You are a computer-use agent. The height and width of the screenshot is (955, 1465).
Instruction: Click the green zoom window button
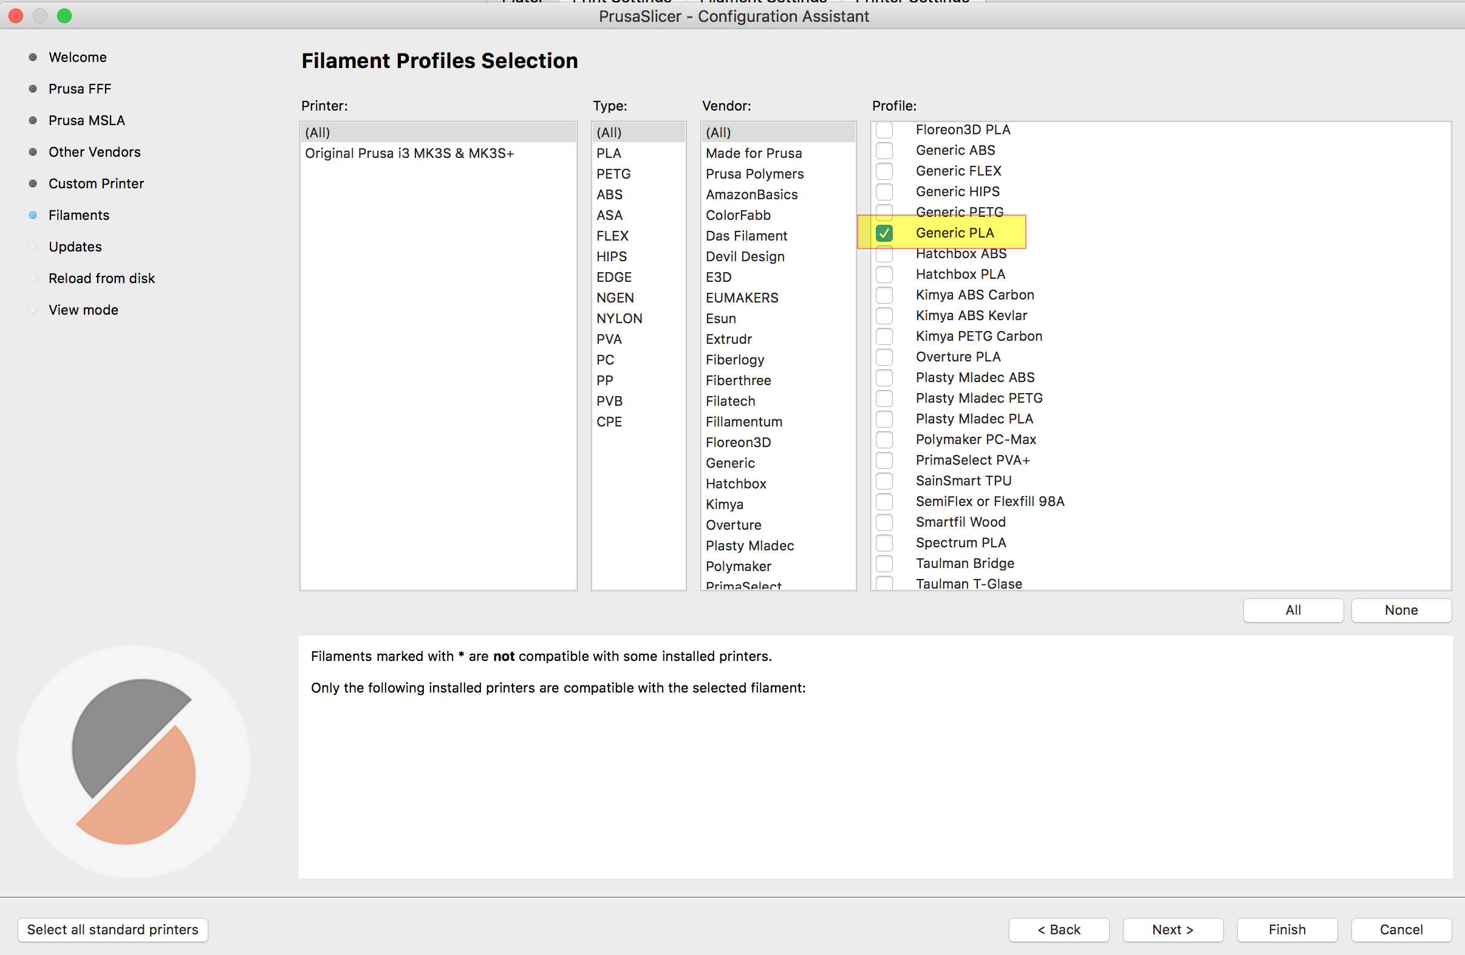click(64, 16)
